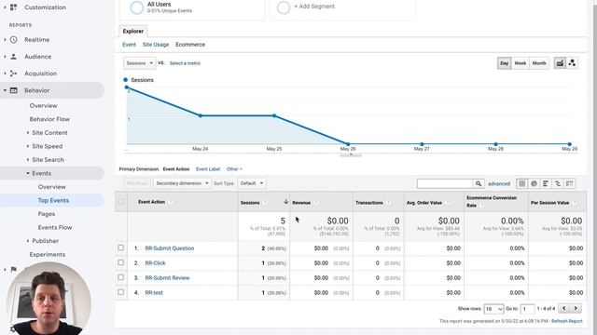The height and width of the screenshot is (335, 597).
Task: Click the Behavior panel icon
Action: [x=14, y=90]
